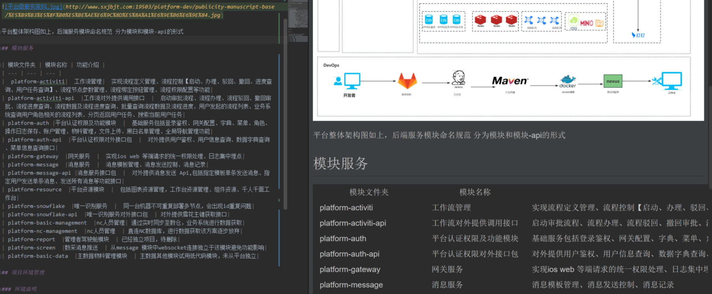The image size is (712, 294).
Task: Click the green OSS cloud icon
Action: pos(573,21)
